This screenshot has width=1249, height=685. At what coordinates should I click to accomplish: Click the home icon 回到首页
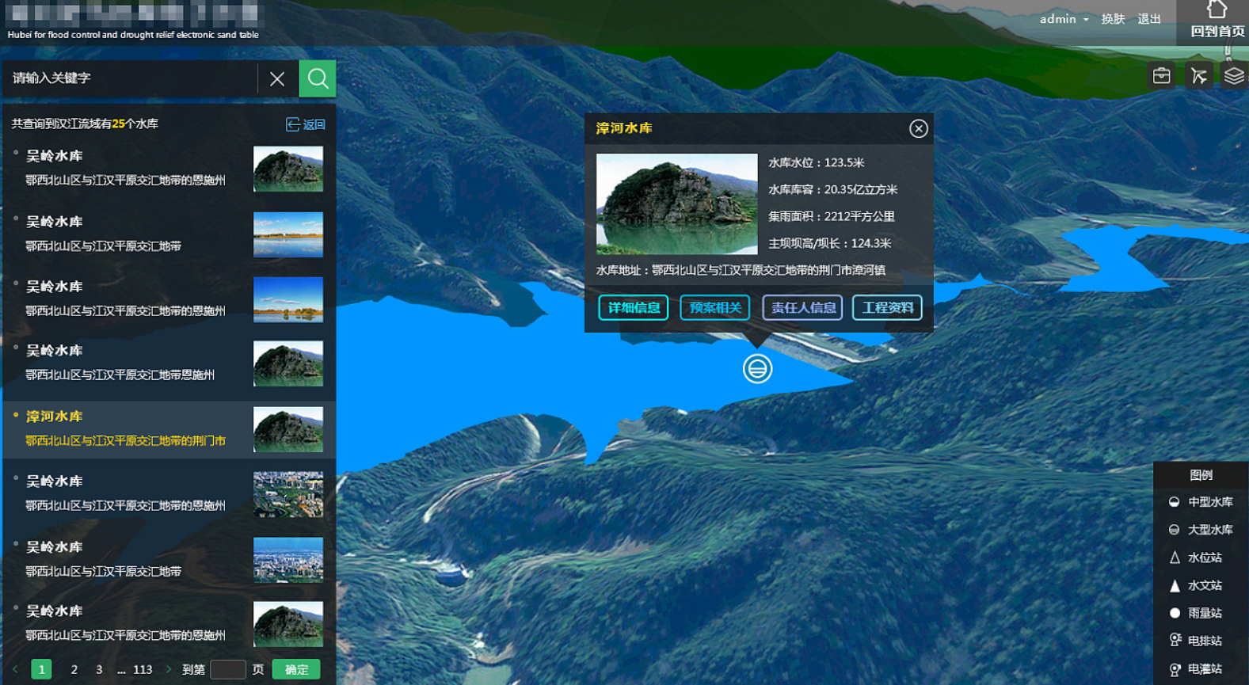coord(1217,20)
